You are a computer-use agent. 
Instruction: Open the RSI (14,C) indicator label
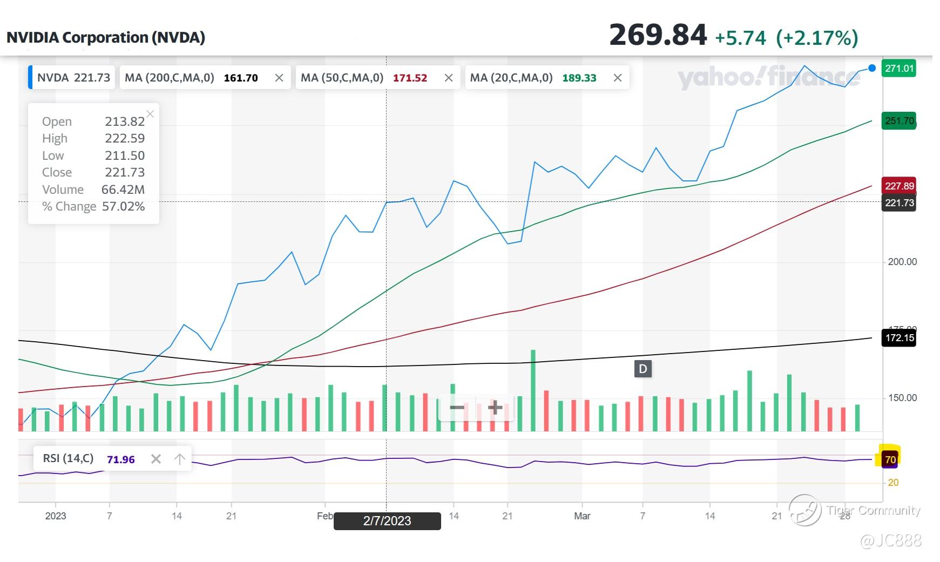pyautogui.click(x=68, y=458)
